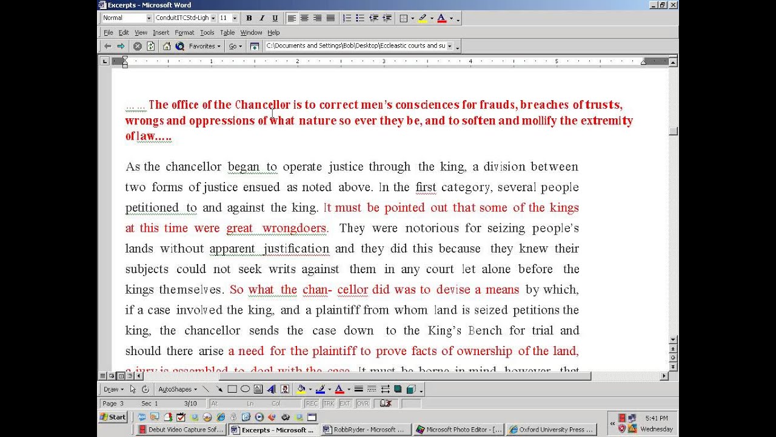Open the Draw menu button
776x437 pixels.
(113, 390)
